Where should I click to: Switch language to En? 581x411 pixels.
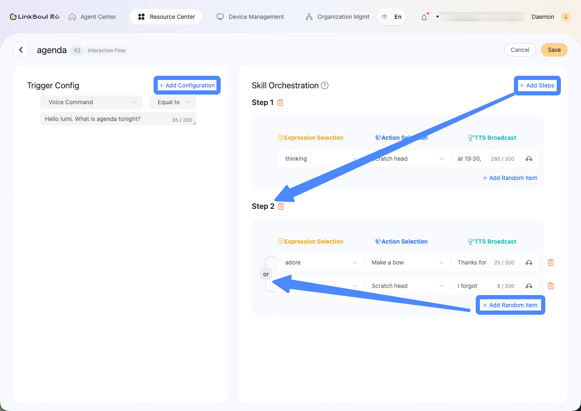(398, 17)
